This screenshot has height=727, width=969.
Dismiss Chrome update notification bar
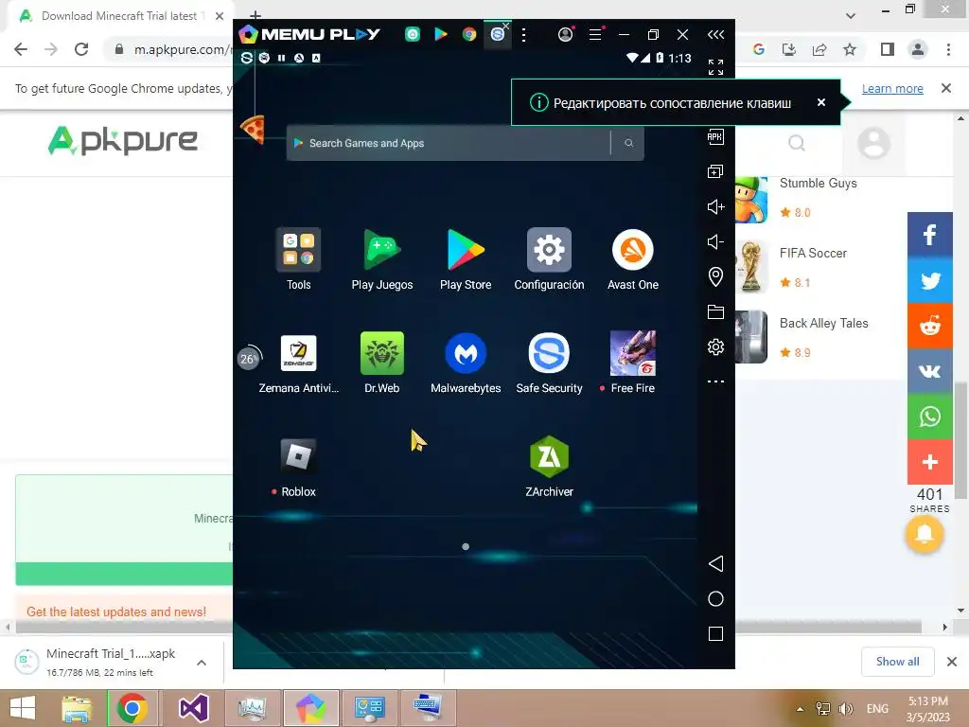(x=945, y=88)
